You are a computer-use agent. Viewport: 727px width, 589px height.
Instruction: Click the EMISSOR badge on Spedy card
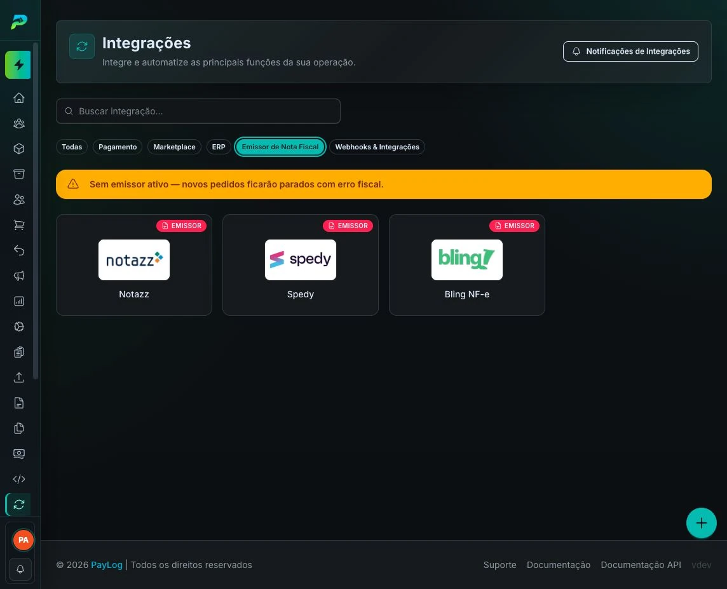[x=348, y=226]
